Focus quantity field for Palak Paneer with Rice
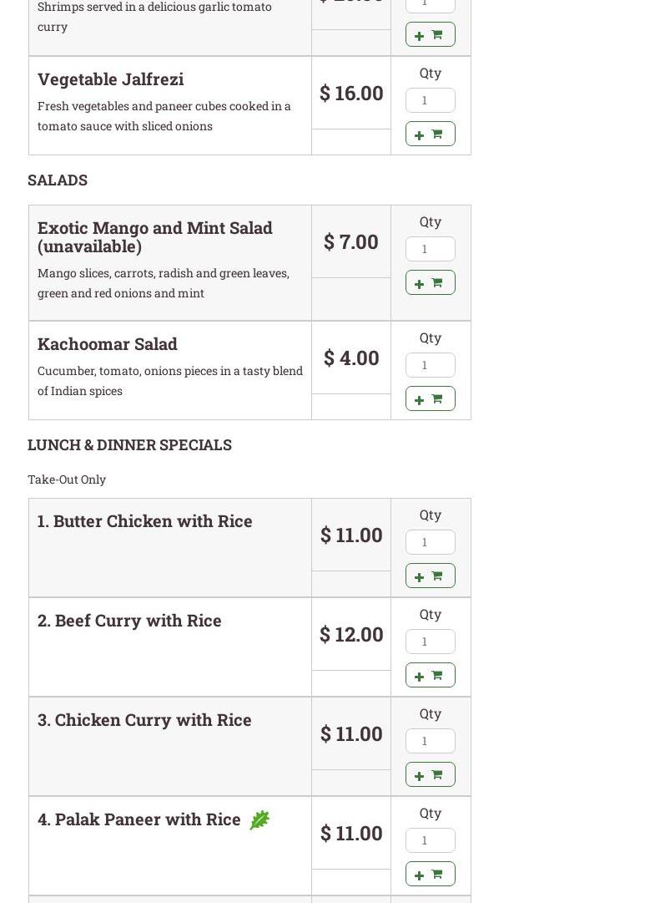 tap(430, 840)
